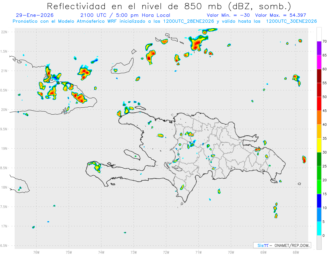332x256 pixels.
Task: Click the orange 40–45 dBZ color swatch
Action: click(x=319, y=118)
